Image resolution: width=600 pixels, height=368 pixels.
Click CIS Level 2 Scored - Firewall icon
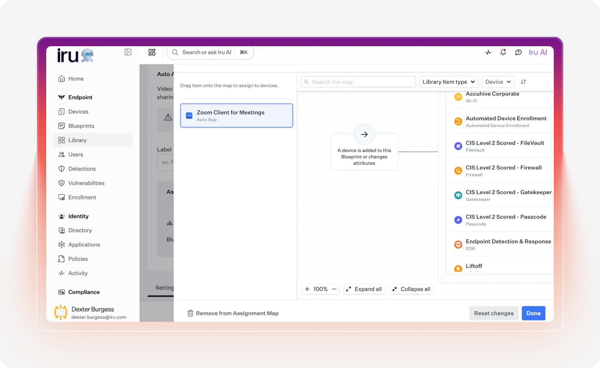click(x=458, y=171)
